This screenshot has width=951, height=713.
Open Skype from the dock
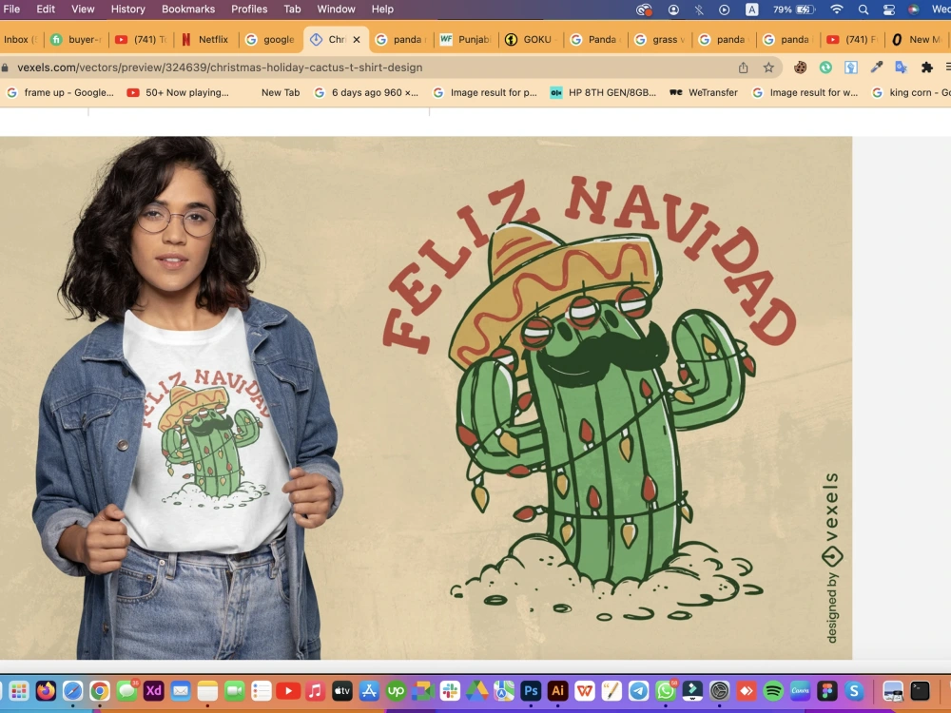854,690
